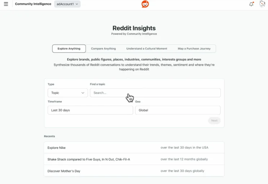Click the Next button
The width and height of the screenshot is (268, 184).
pyautogui.click(x=214, y=121)
